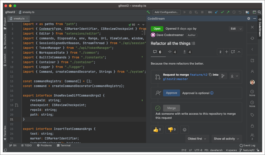Click the Stop square icon in toolbar
Image resolution: width=265 pixels, height=155 pixels.
(x=202, y=12)
